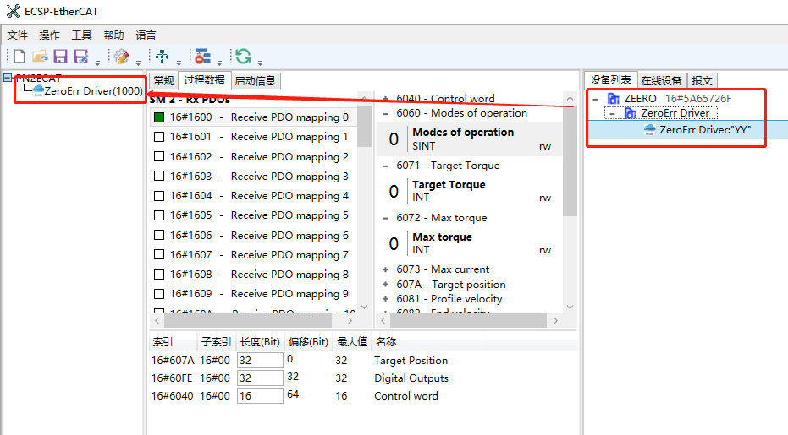This screenshot has height=435, width=788.
Task: Save the current project
Action: (x=60, y=57)
